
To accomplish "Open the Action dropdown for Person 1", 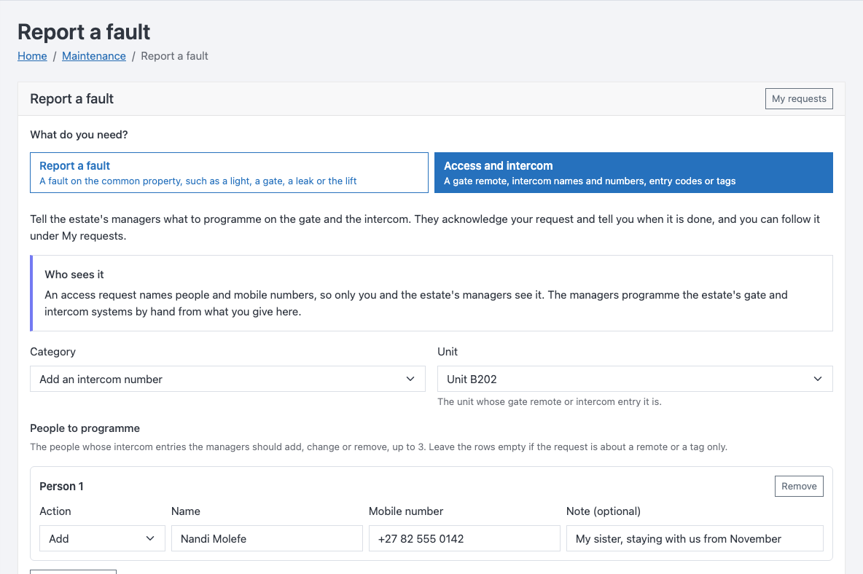I will coord(102,539).
